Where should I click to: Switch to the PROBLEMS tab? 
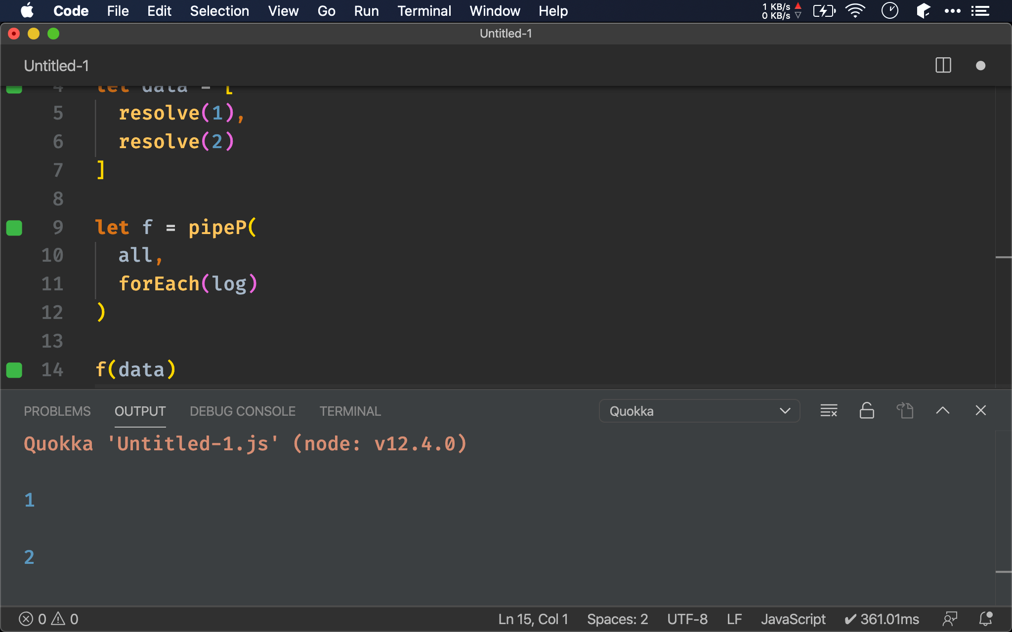(x=57, y=411)
